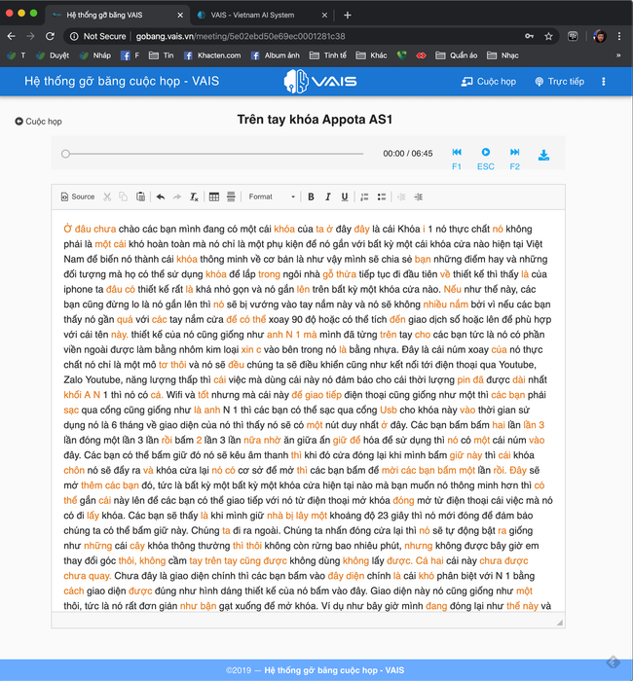Reload the page

tap(50, 37)
